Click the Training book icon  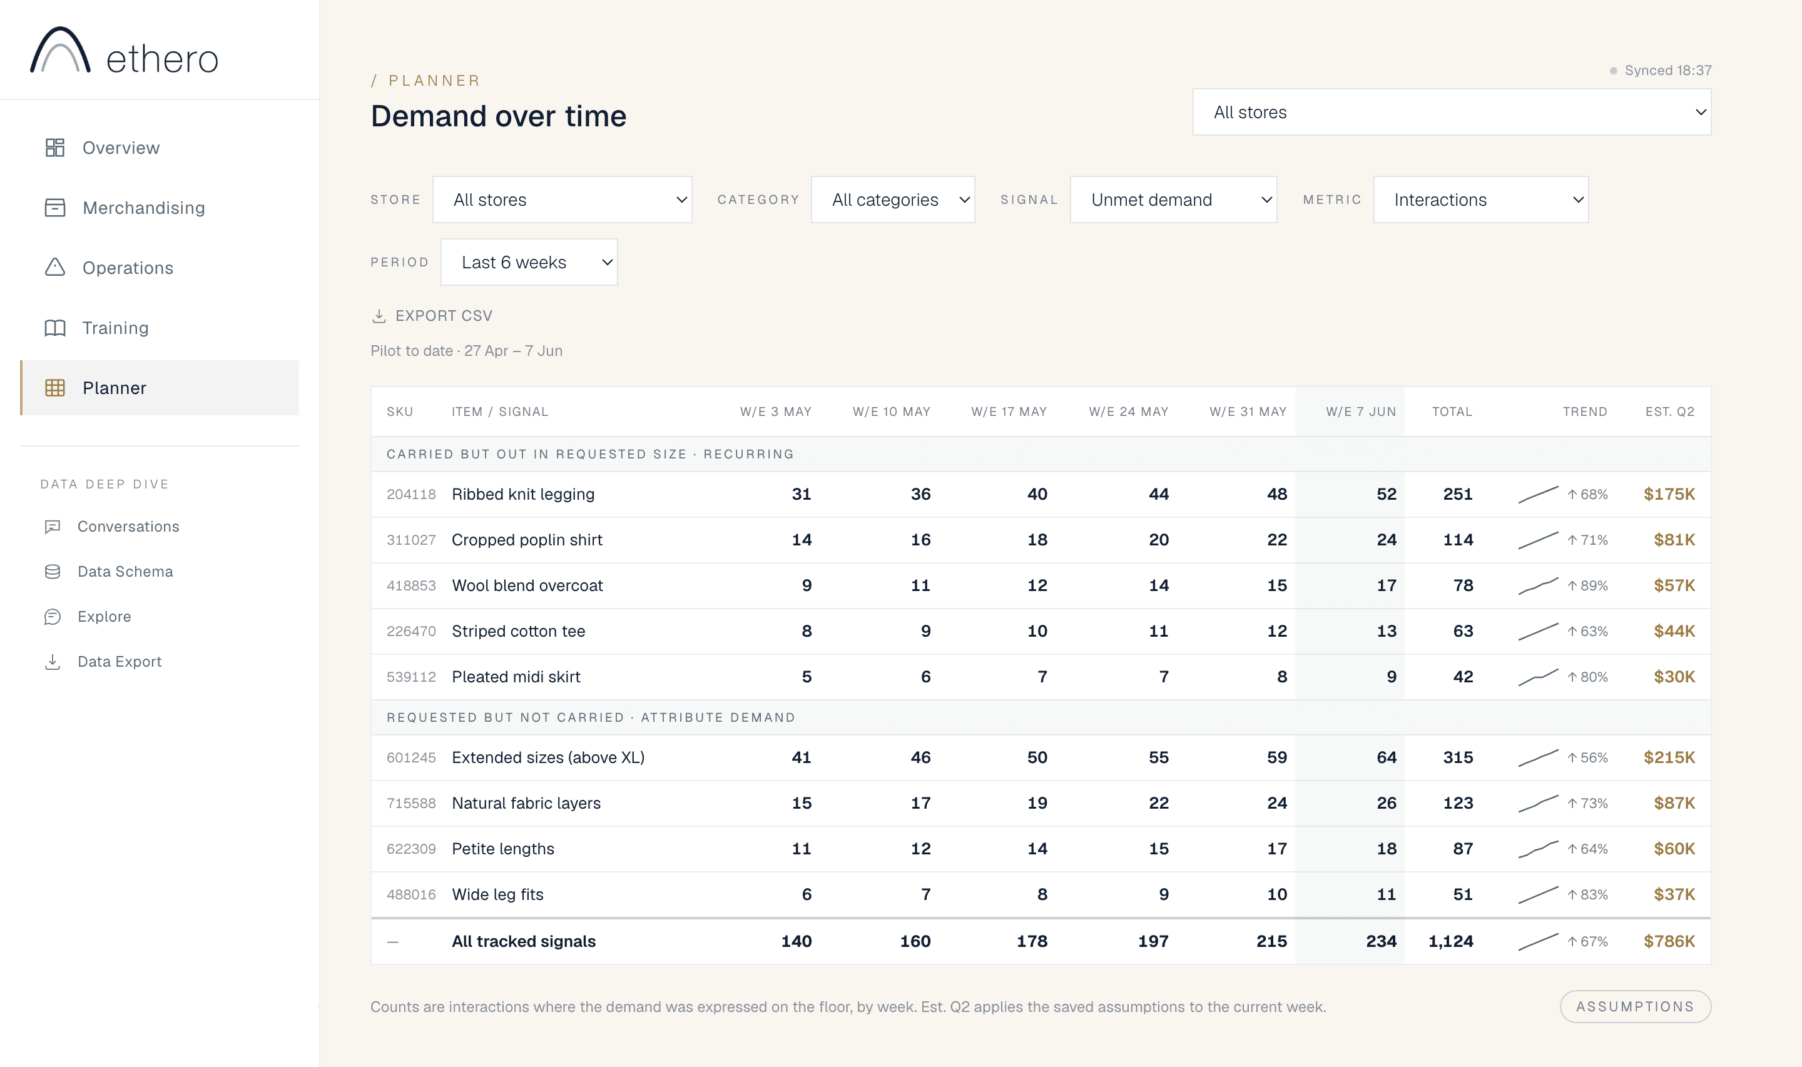(x=54, y=328)
